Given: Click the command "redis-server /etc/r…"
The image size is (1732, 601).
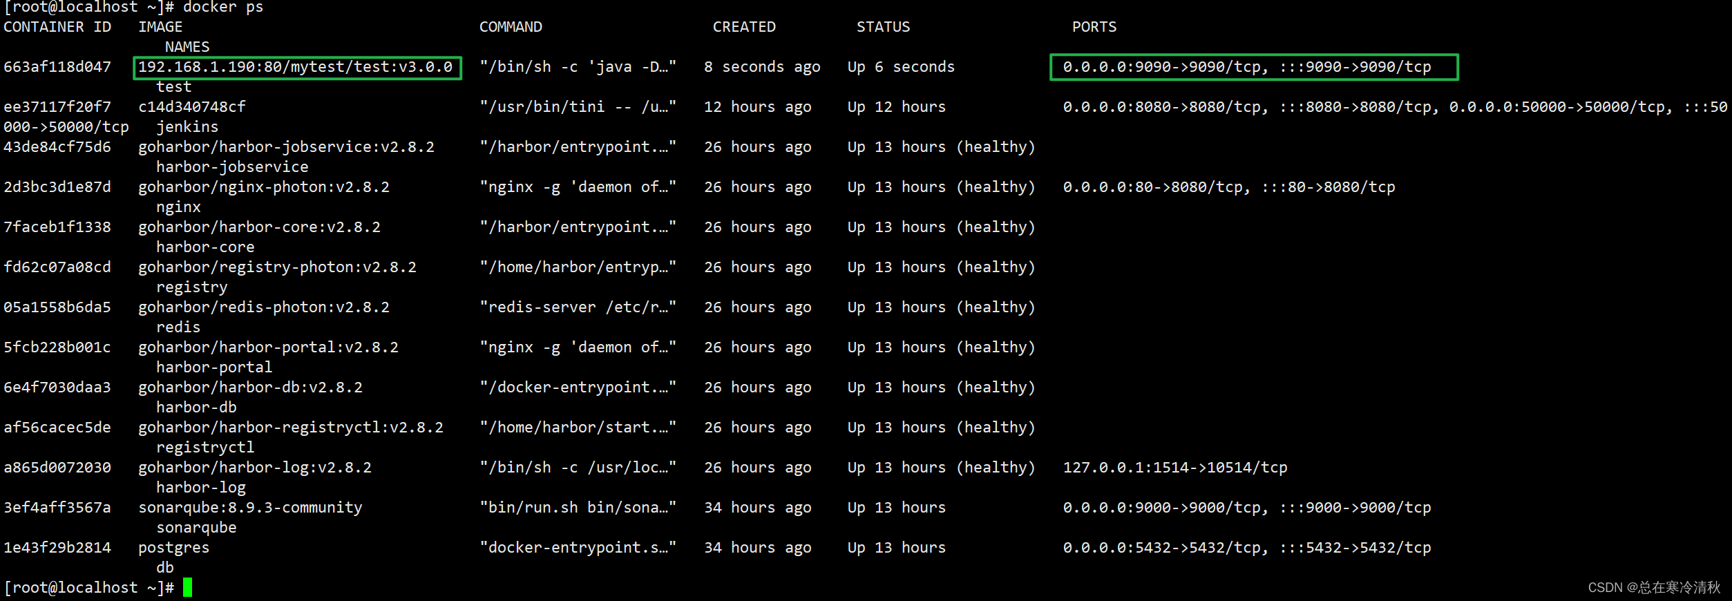Looking at the screenshot, I should [x=578, y=307].
